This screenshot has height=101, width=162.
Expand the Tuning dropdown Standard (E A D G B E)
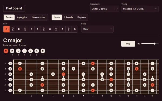point(140,9)
